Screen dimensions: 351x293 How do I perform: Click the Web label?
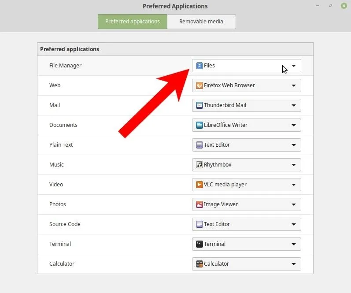coord(55,85)
